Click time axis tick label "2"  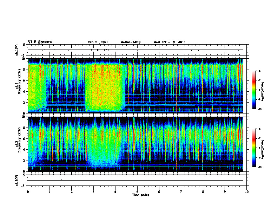(x=72, y=192)
